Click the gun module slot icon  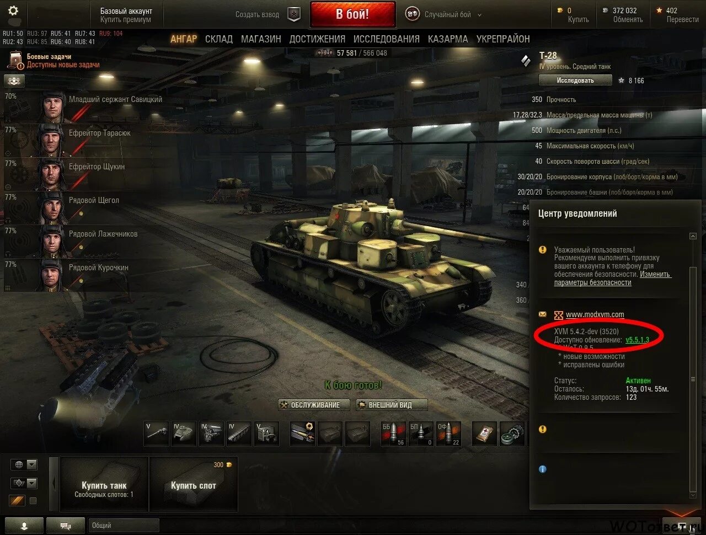coord(156,434)
